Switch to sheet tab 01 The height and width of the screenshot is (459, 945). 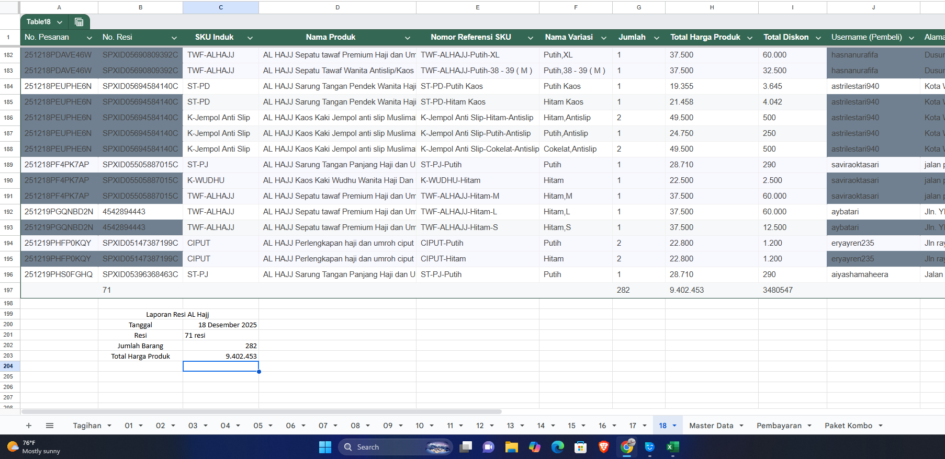(x=129, y=426)
